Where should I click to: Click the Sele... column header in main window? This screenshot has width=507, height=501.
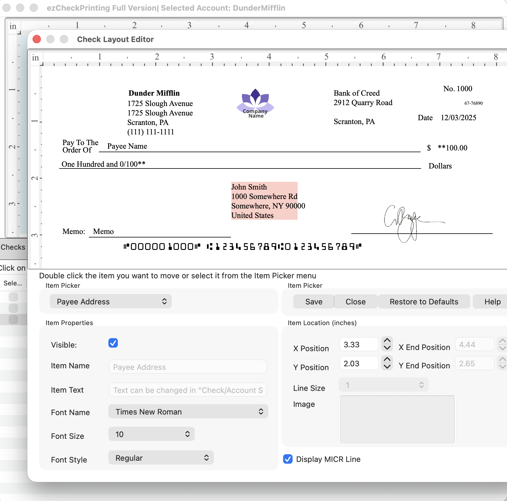(13, 283)
